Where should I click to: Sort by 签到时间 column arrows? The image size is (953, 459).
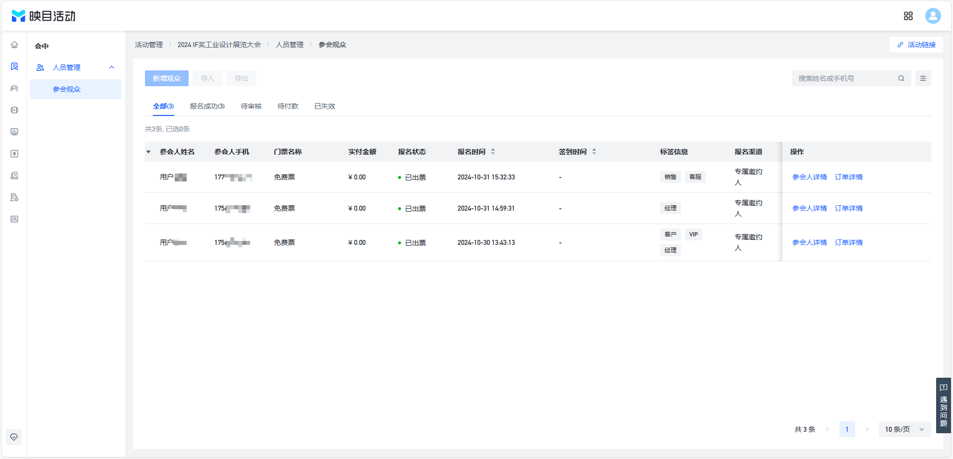pyautogui.click(x=594, y=152)
